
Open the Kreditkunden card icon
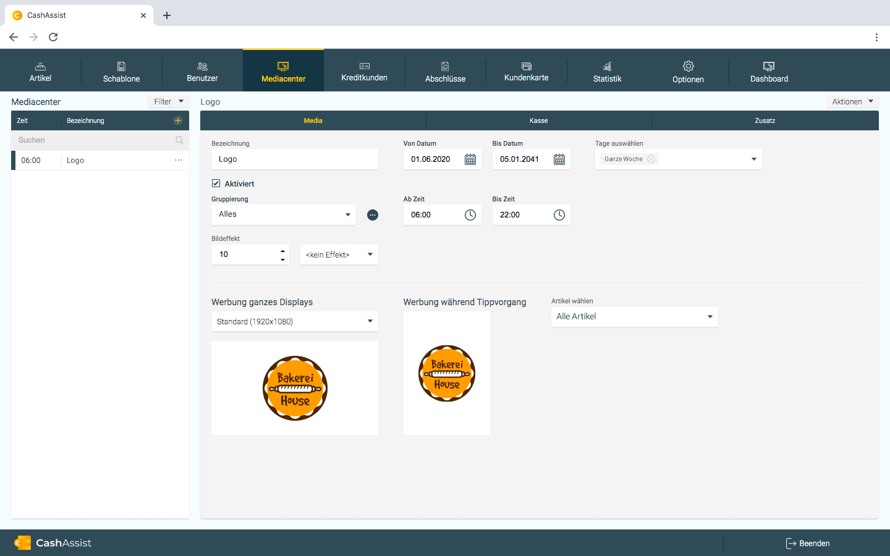[x=365, y=66]
